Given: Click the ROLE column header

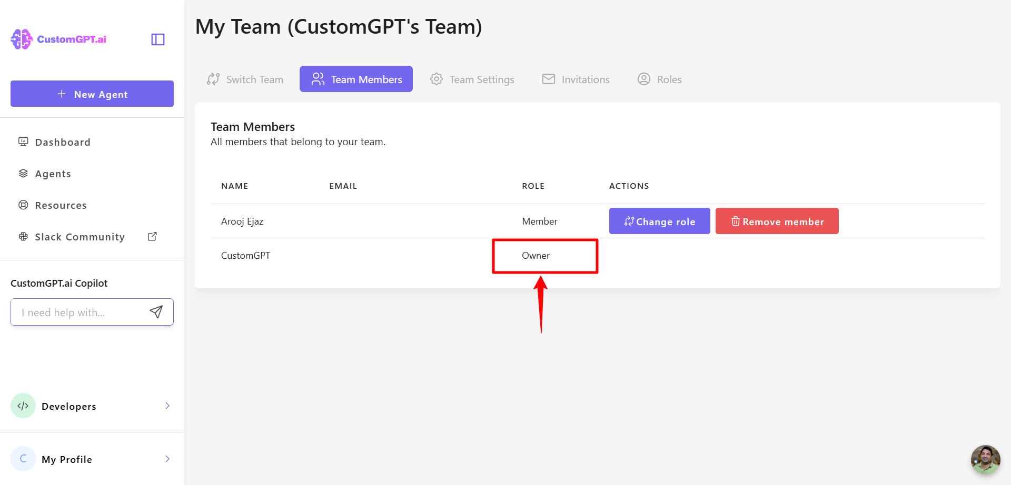Looking at the screenshot, I should click(533, 186).
